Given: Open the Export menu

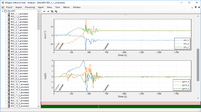Looking at the screenshot, I should (x=41, y=7).
